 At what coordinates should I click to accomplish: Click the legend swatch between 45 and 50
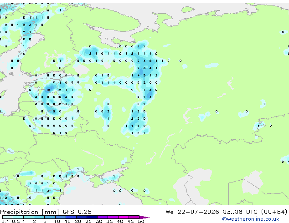[x=134, y=217]
